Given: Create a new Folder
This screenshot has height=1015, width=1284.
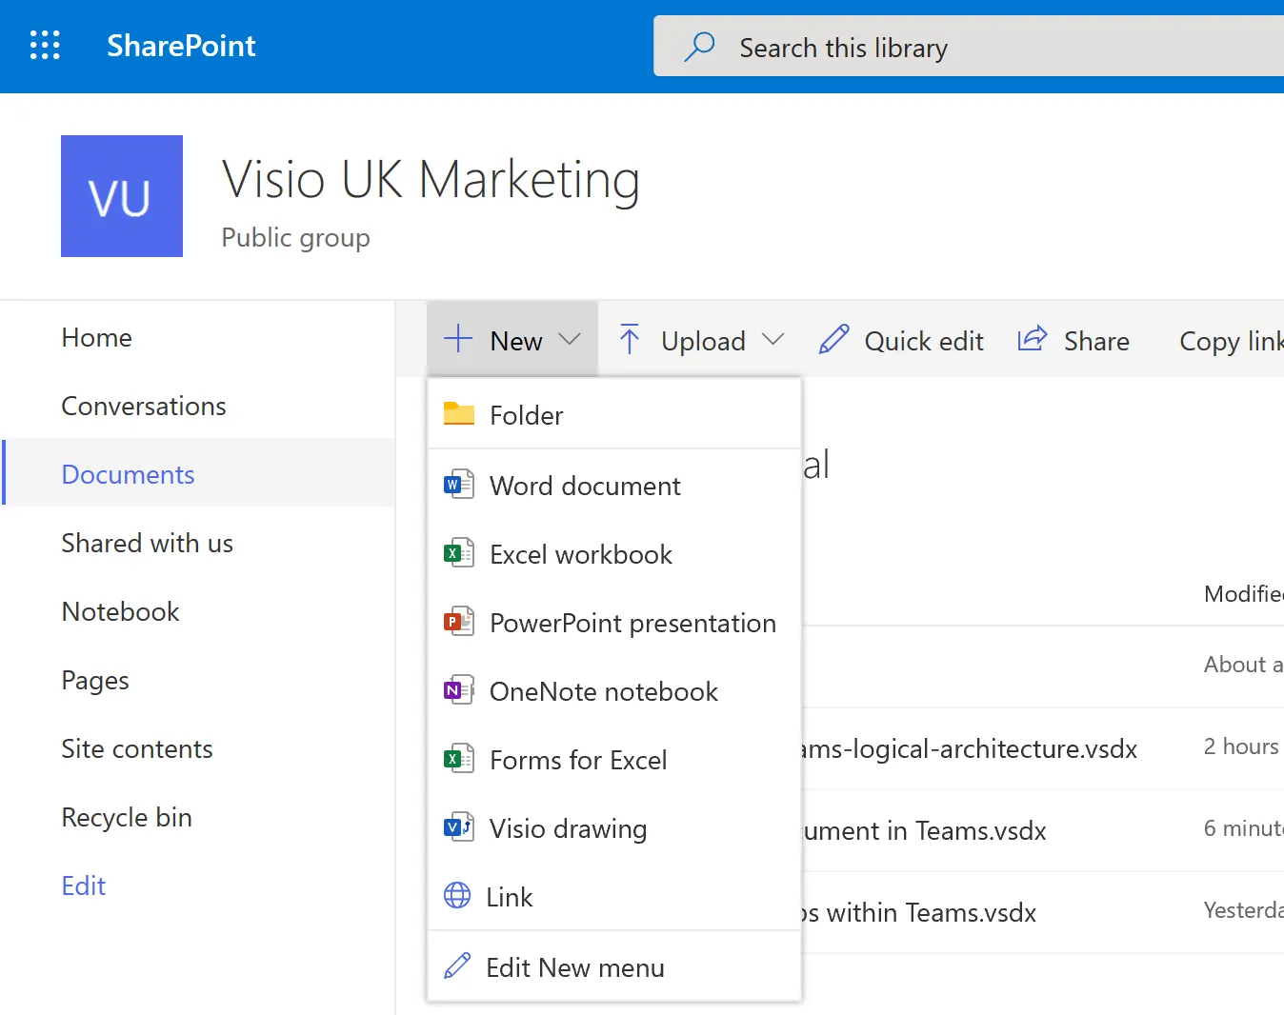Looking at the screenshot, I should [x=527, y=415].
